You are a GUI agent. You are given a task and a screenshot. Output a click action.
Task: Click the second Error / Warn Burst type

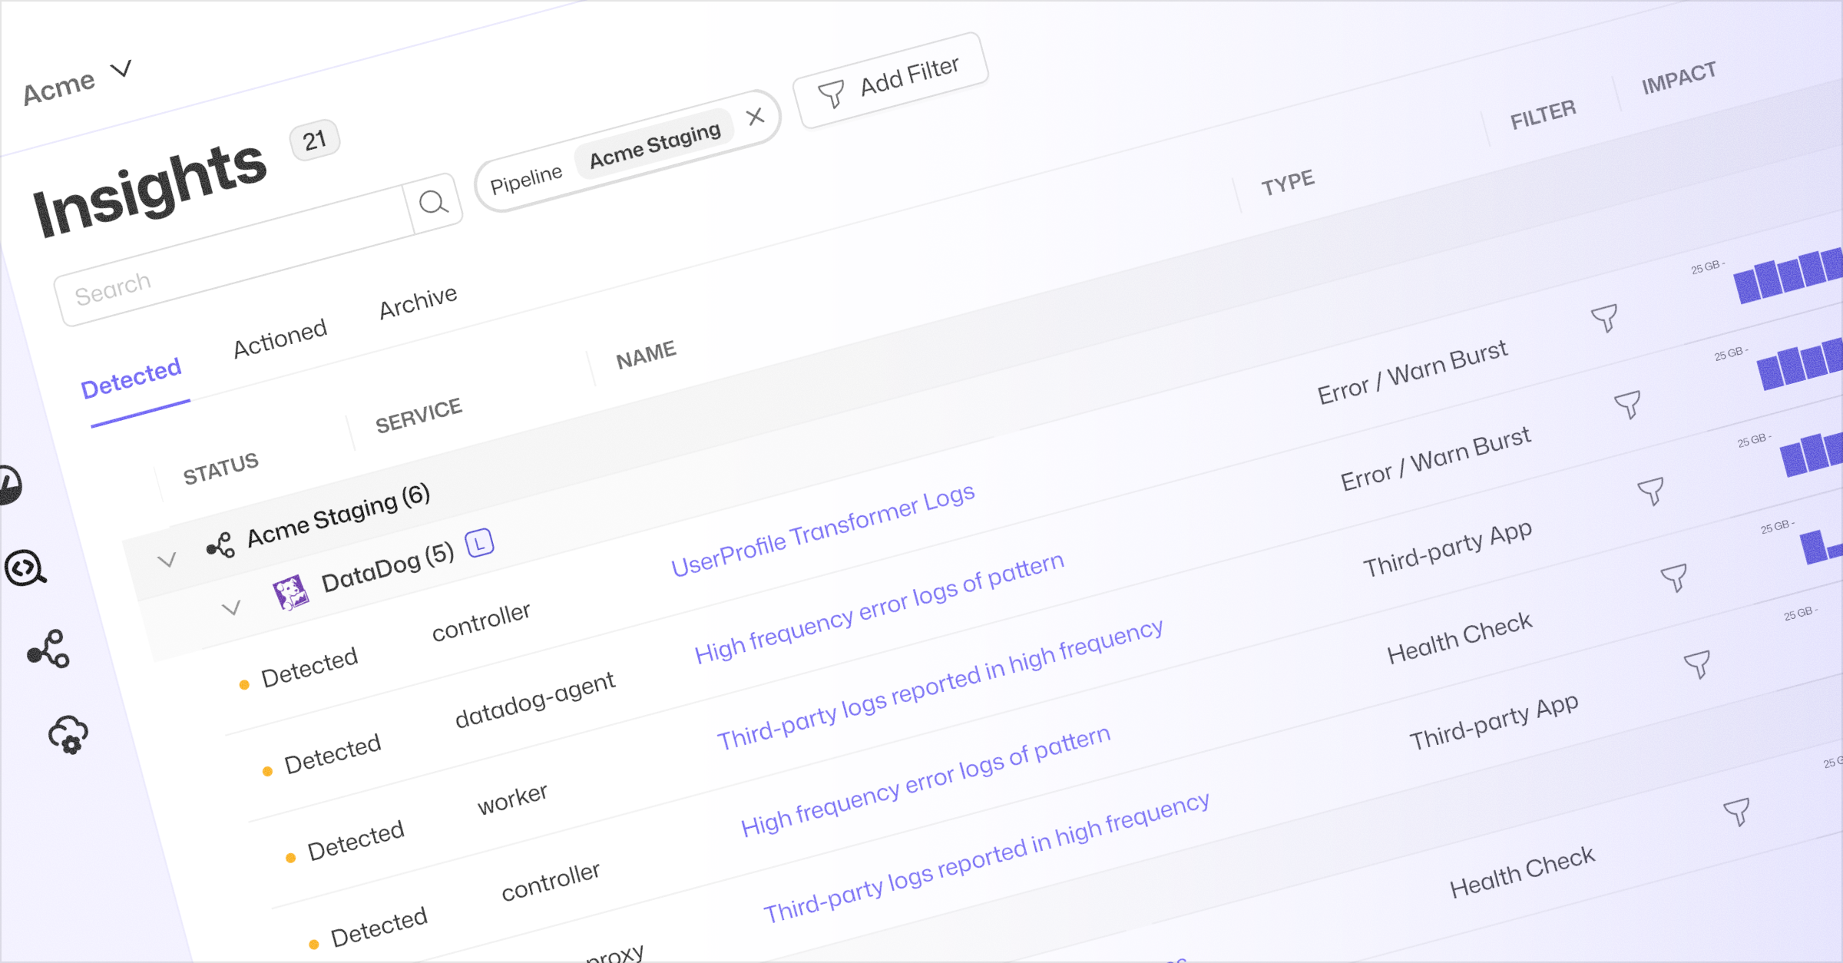coord(1435,459)
